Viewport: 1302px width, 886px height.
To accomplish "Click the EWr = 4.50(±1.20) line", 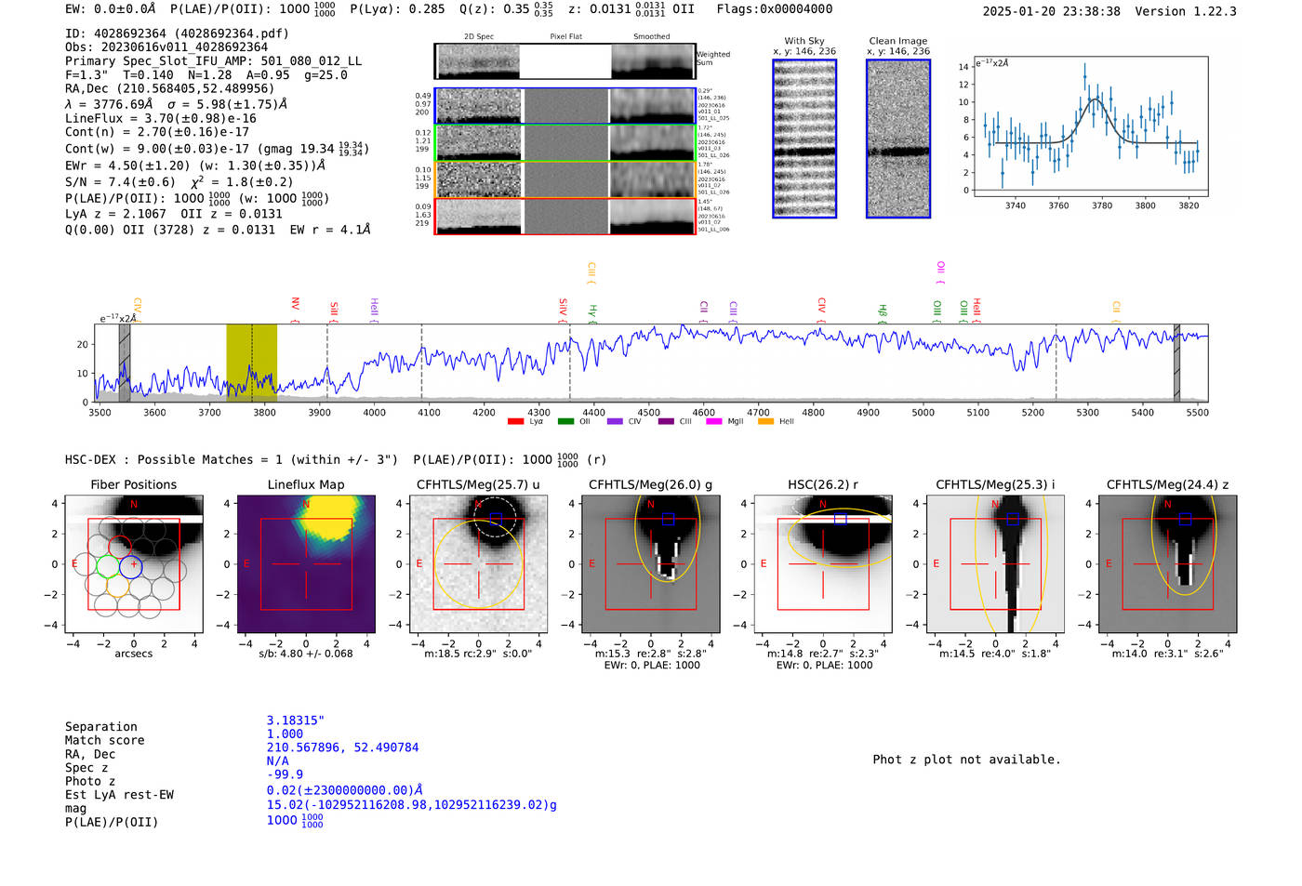I will coord(195,165).
